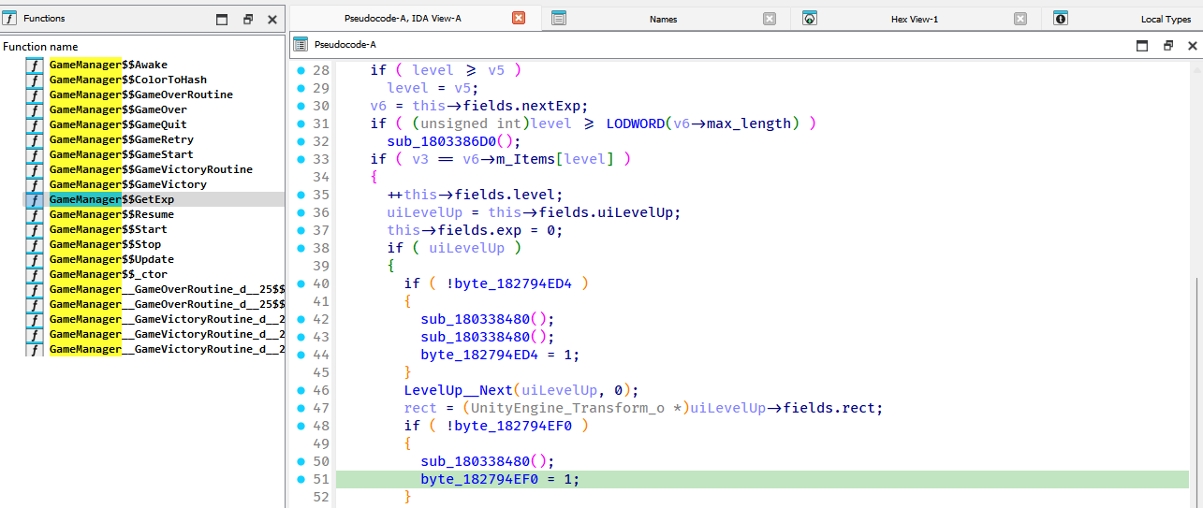Click Pseudocode-A panel title icon
The image size is (1203, 508).
pos(301,44)
